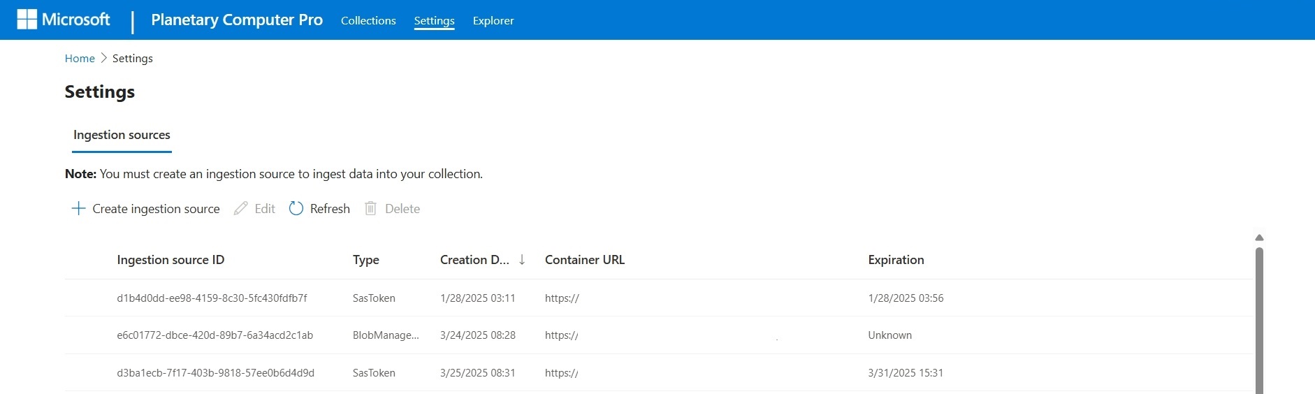Viewport: 1315px width, 394px height.
Task: Open the Collections menu item
Action: 368,21
